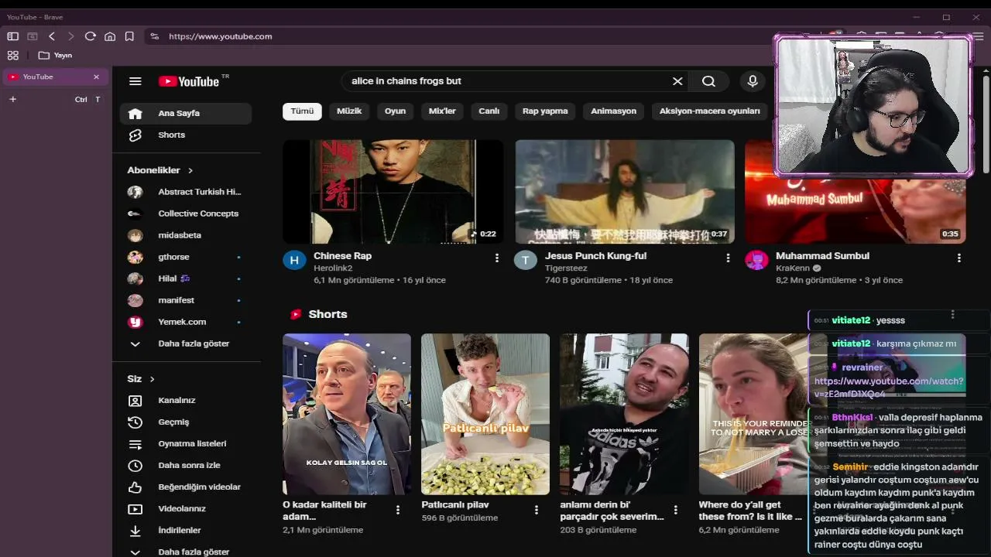
Task: Expand subscriptions with Daha fazla göster
Action: coord(186,343)
